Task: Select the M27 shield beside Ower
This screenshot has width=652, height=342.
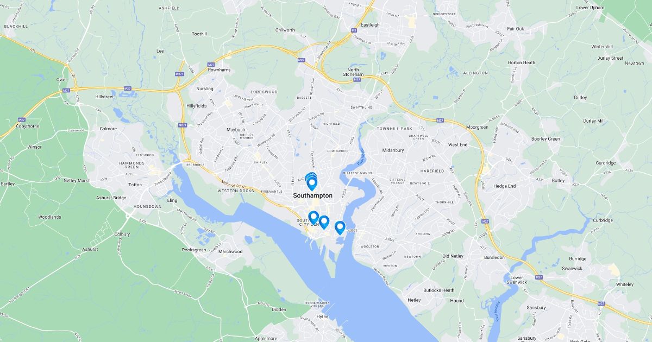Action: coord(66,90)
